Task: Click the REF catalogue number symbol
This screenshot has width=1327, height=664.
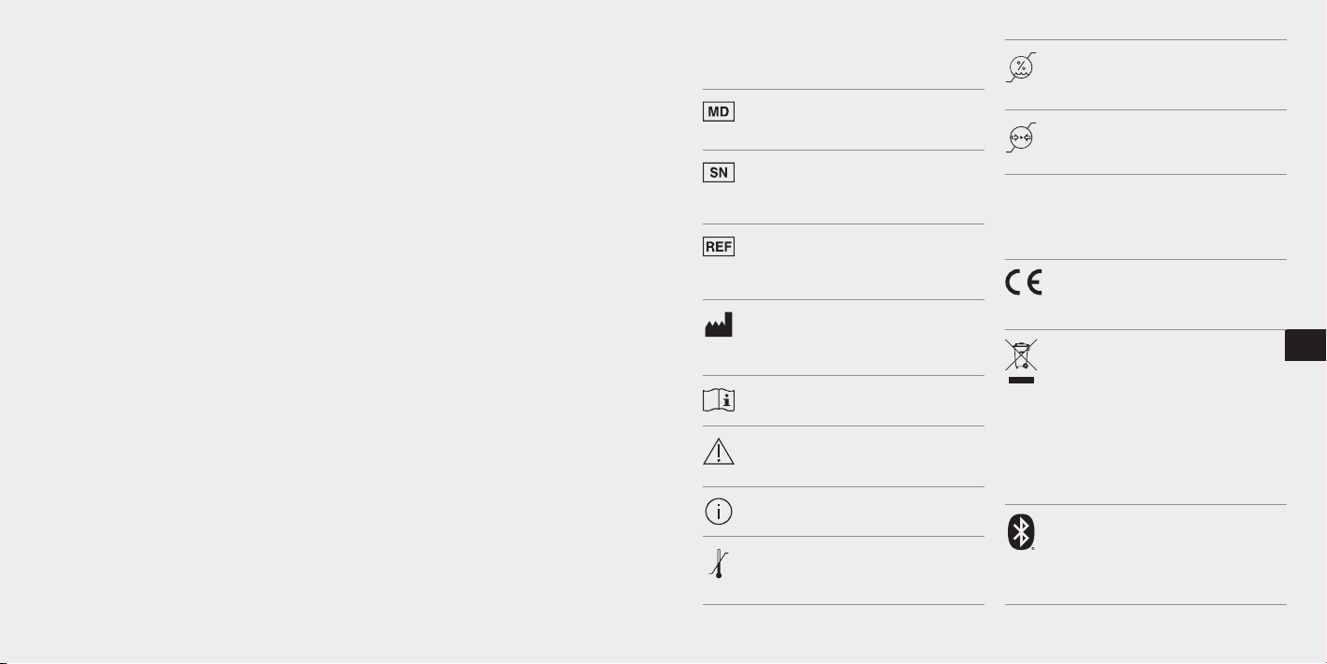Action: click(x=719, y=247)
